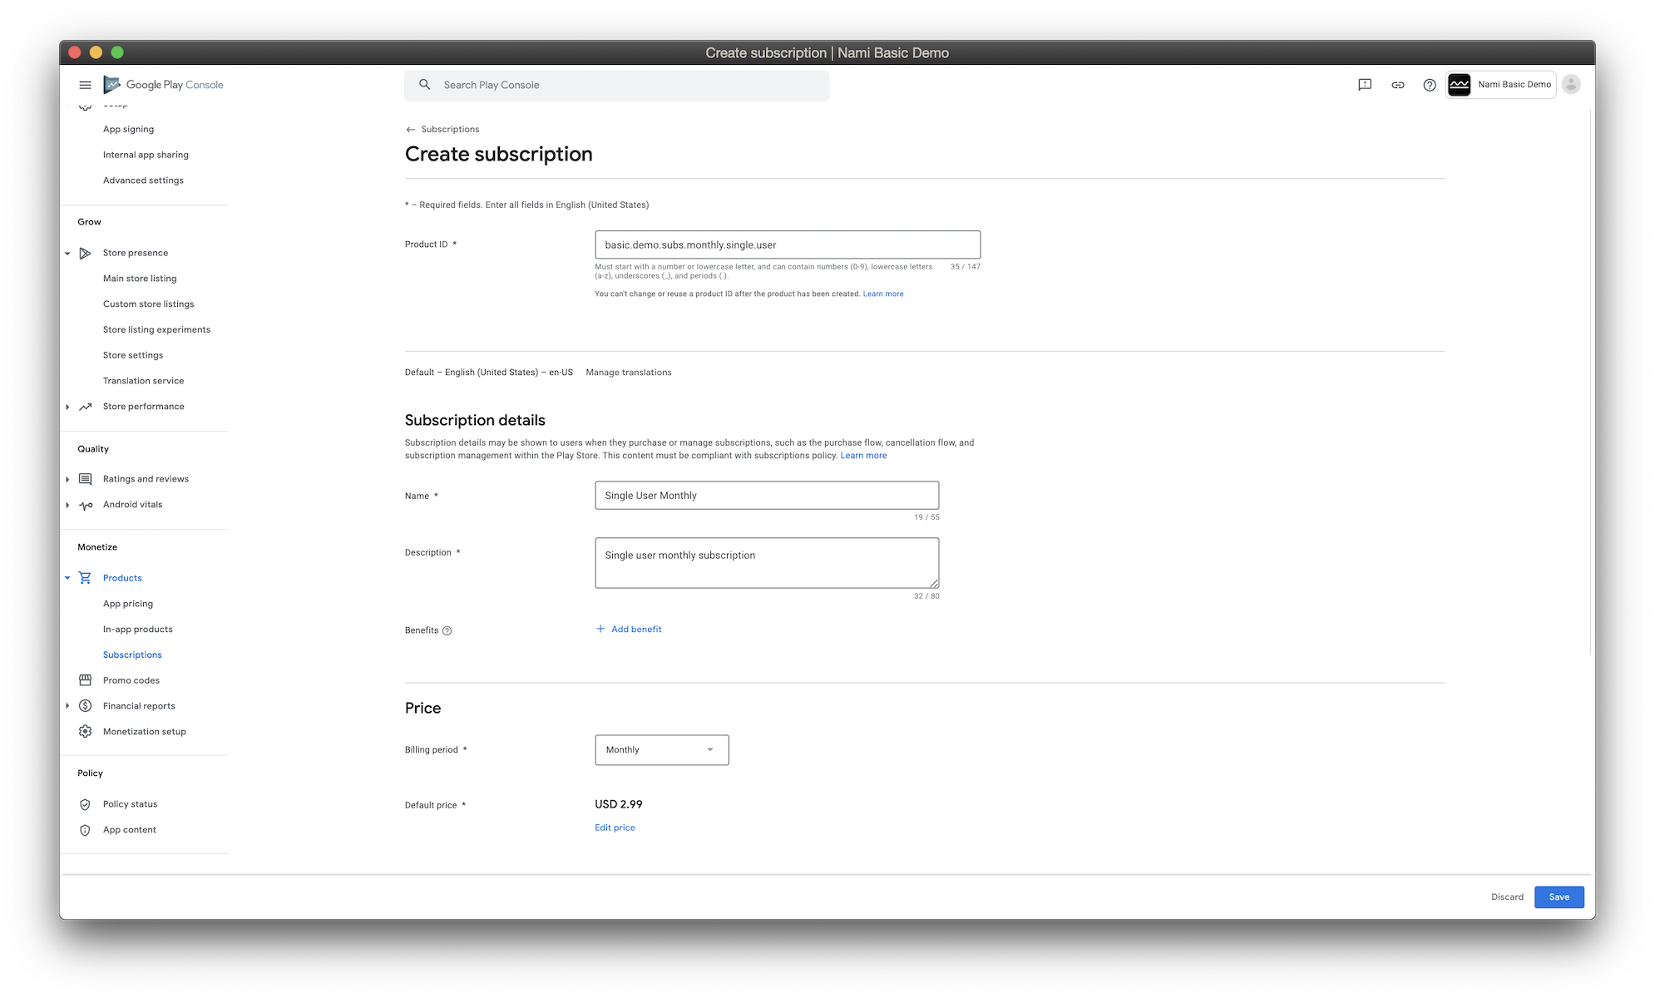Viewport: 1655px width, 998px height.
Task: Click the Save button
Action: coord(1559,897)
